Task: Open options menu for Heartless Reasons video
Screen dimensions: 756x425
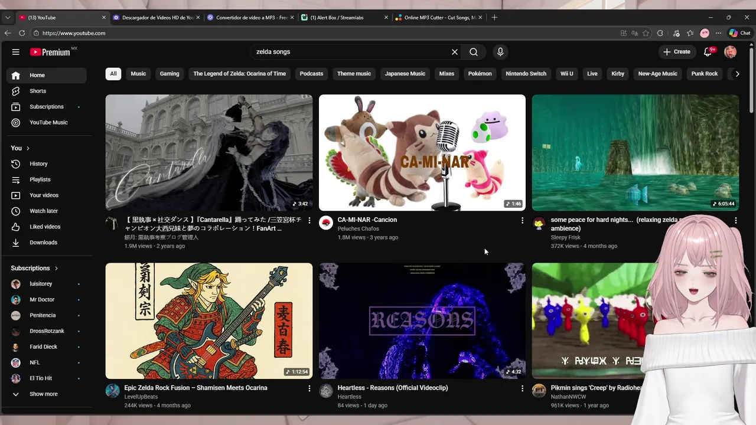Action: [x=522, y=388]
